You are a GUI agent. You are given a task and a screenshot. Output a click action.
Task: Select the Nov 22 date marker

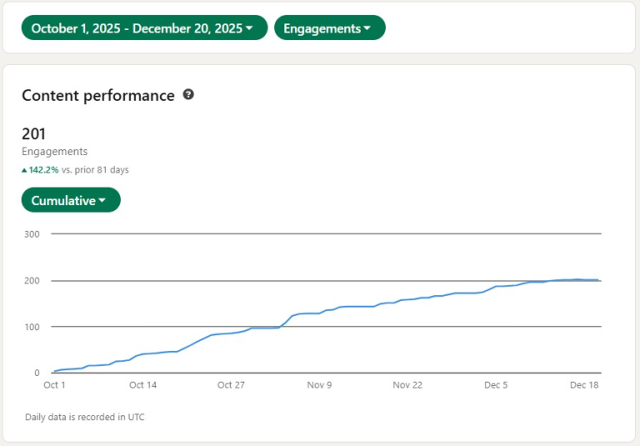coord(407,385)
